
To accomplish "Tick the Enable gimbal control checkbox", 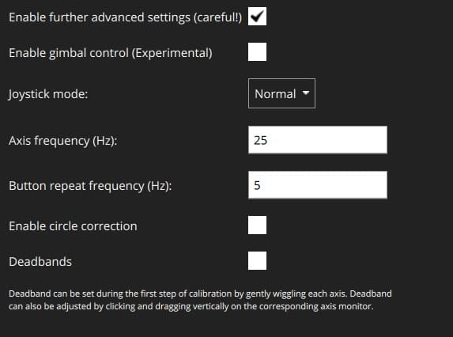I will pos(257,52).
